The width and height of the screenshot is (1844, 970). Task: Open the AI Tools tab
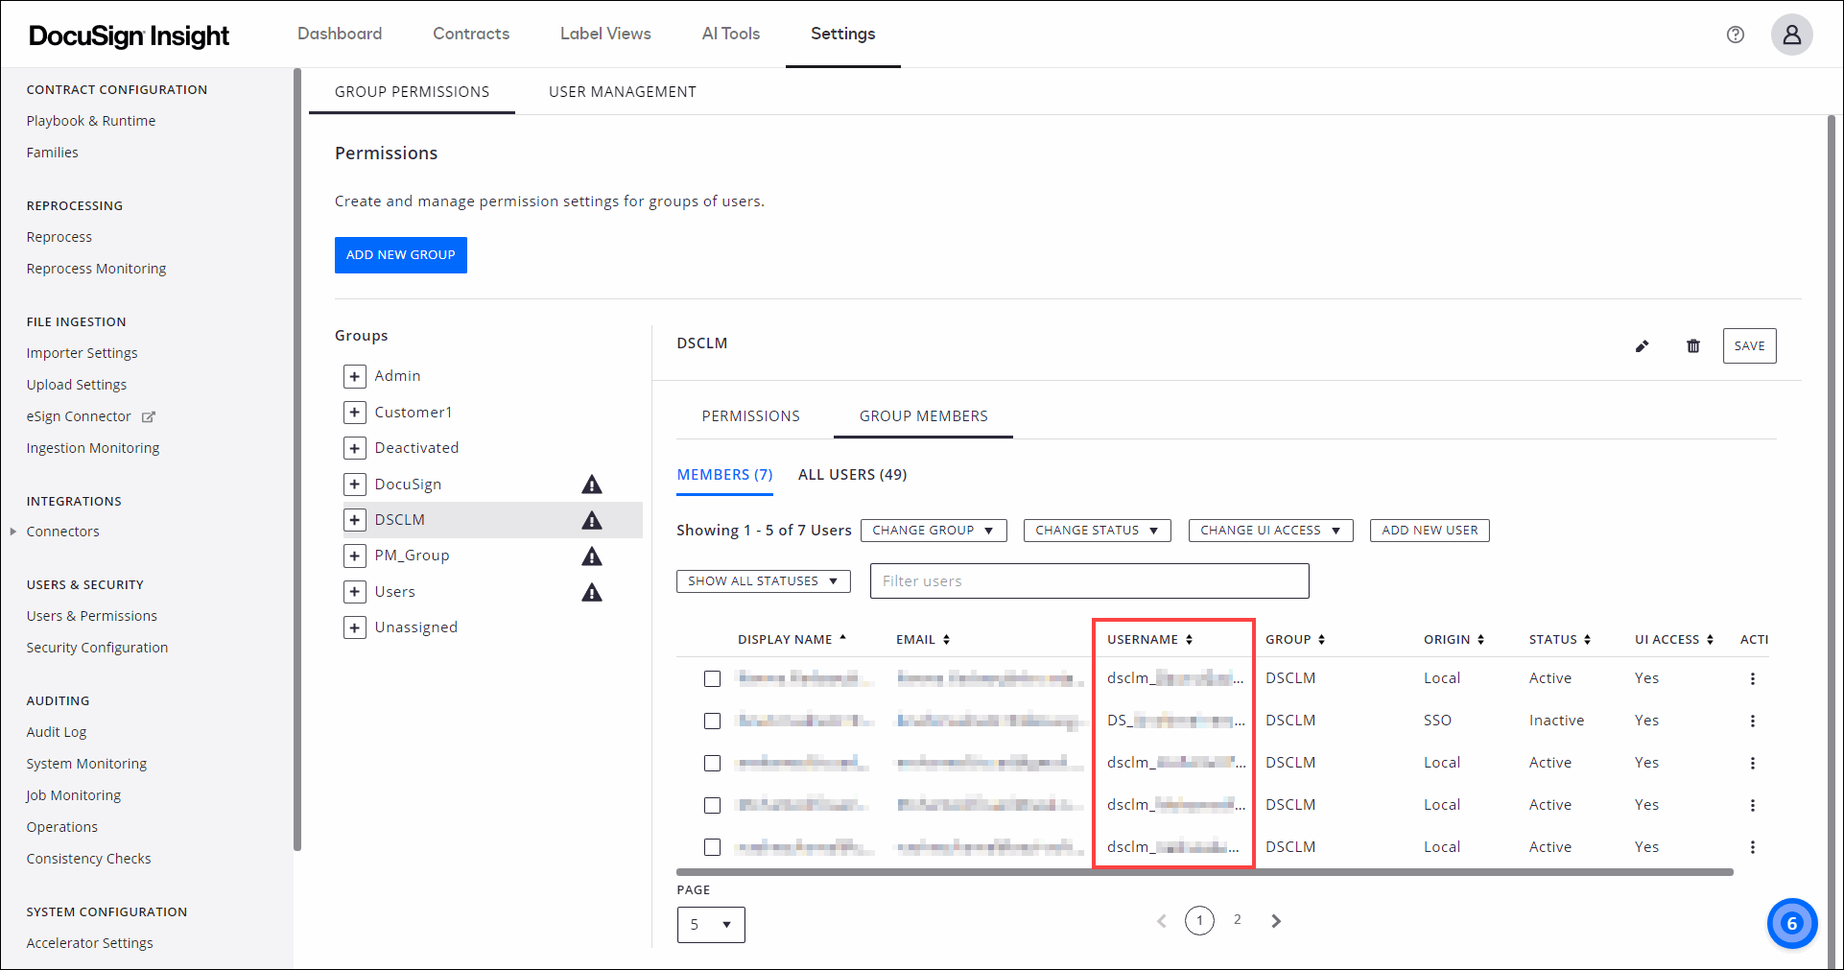pos(731,34)
